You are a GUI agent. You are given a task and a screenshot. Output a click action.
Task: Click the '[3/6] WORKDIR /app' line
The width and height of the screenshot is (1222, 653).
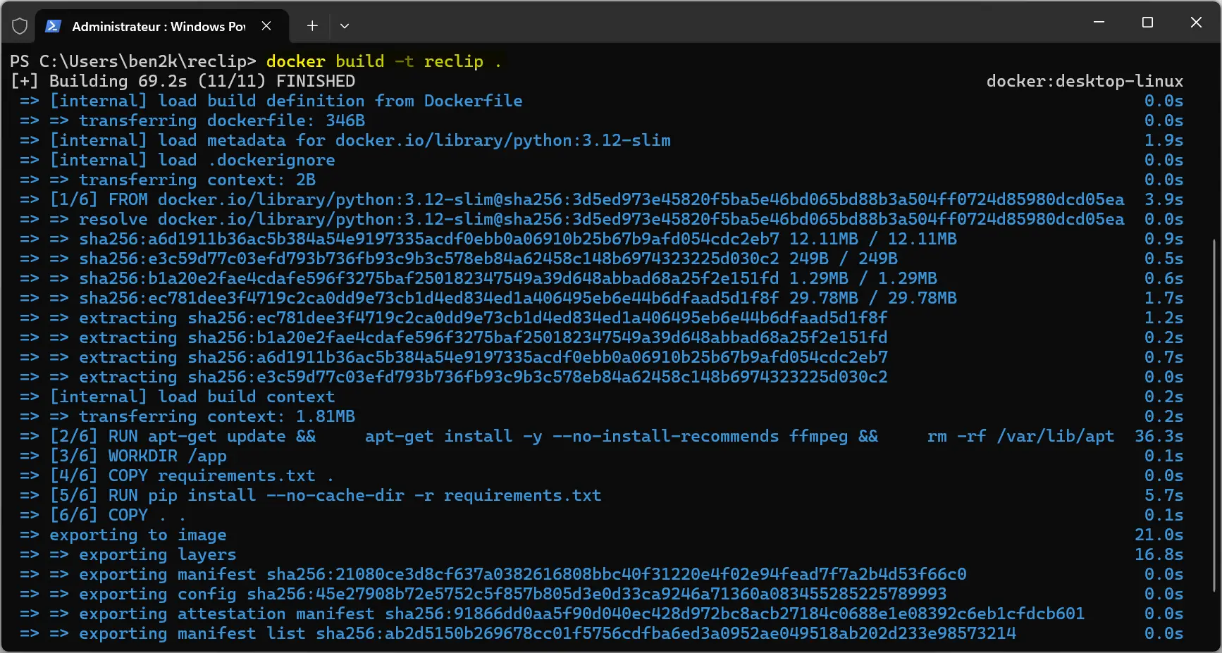point(138,456)
